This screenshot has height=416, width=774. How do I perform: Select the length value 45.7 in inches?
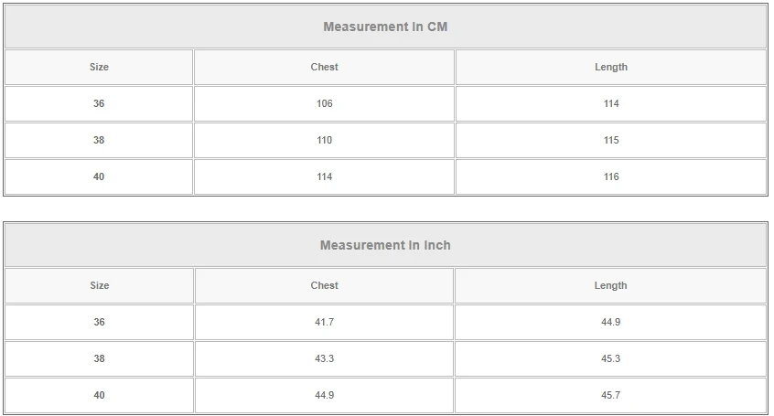point(611,395)
